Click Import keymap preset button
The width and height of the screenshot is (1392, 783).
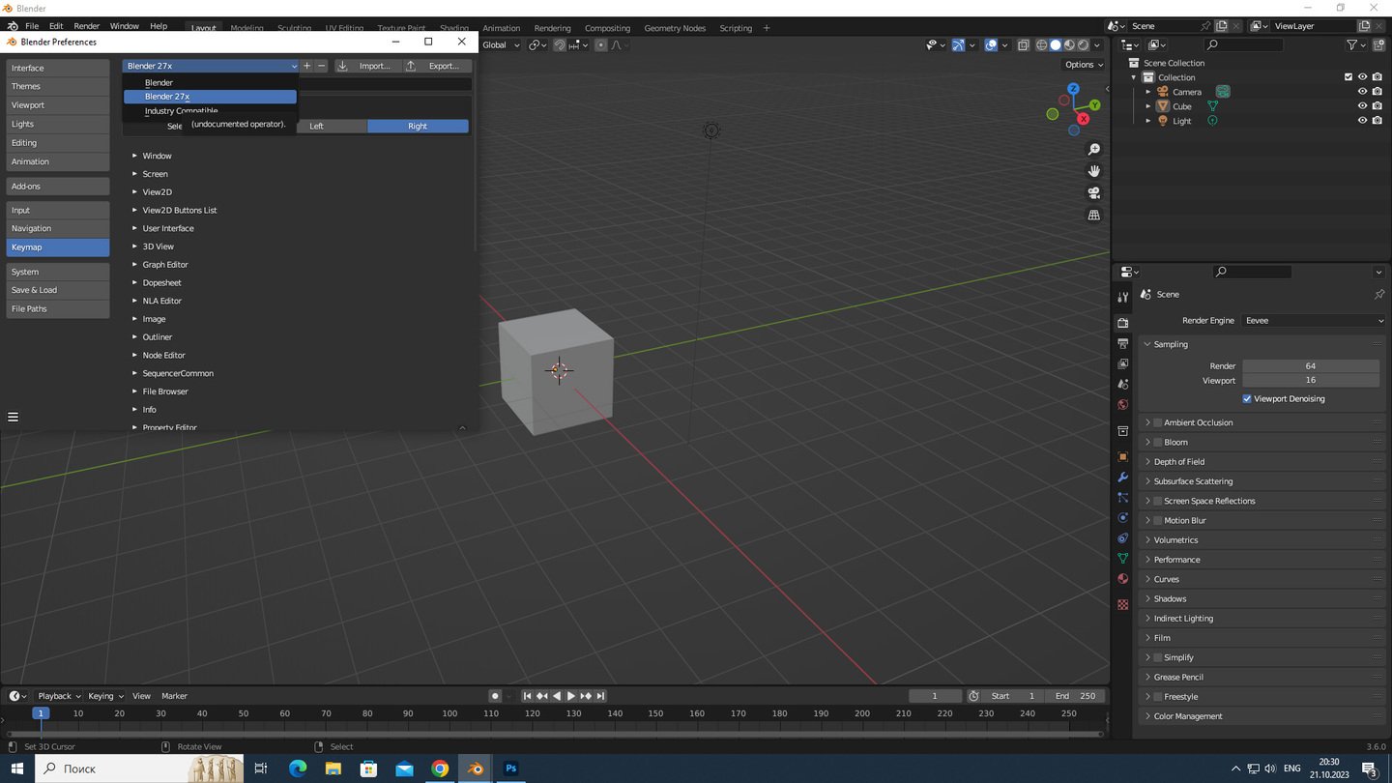click(365, 66)
